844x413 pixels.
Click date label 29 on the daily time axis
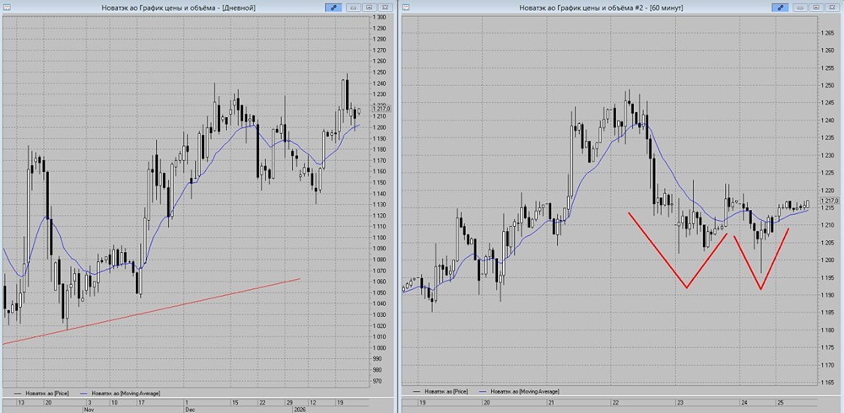[289, 402]
